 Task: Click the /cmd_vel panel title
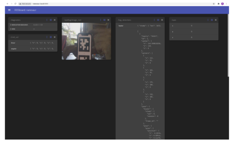(15, 37)
